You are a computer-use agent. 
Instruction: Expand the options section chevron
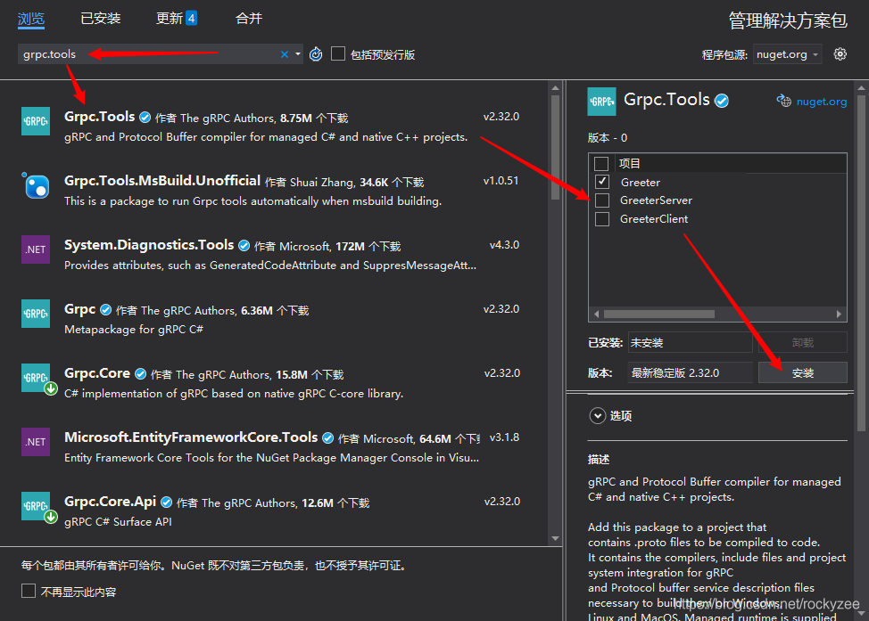click(x=598, y=416)
